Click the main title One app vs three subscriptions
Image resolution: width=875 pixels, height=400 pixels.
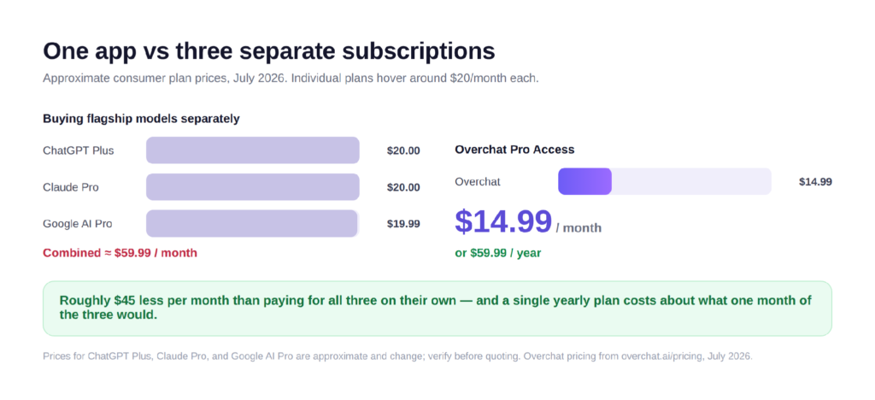[x=269, y=51]
